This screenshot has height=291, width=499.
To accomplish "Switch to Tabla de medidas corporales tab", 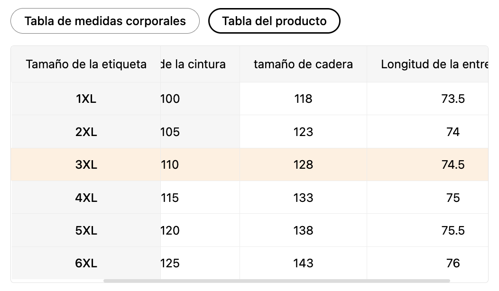I will (x=105, y=21).
